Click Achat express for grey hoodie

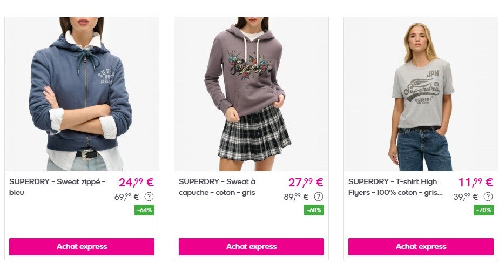tap(252, 247)
